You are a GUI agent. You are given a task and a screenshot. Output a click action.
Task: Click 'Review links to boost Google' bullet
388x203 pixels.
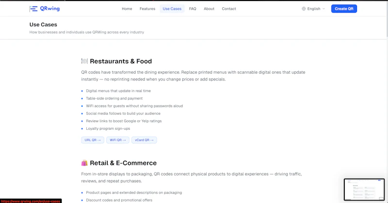click(124, 121)
